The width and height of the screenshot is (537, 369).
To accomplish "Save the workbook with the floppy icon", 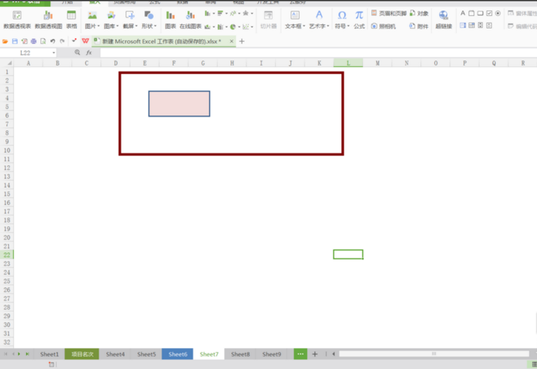I will tap(15, 41).
